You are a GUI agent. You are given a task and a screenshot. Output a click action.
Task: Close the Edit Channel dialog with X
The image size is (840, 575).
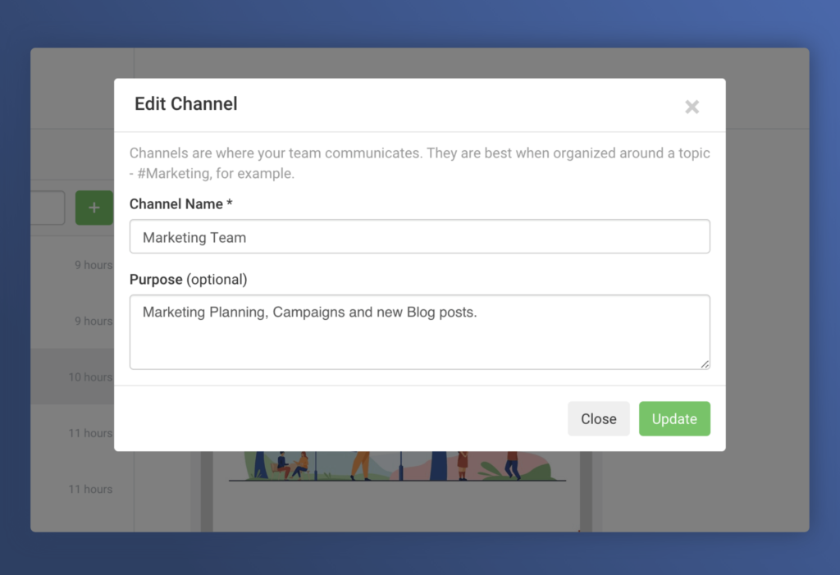point(692,107)
